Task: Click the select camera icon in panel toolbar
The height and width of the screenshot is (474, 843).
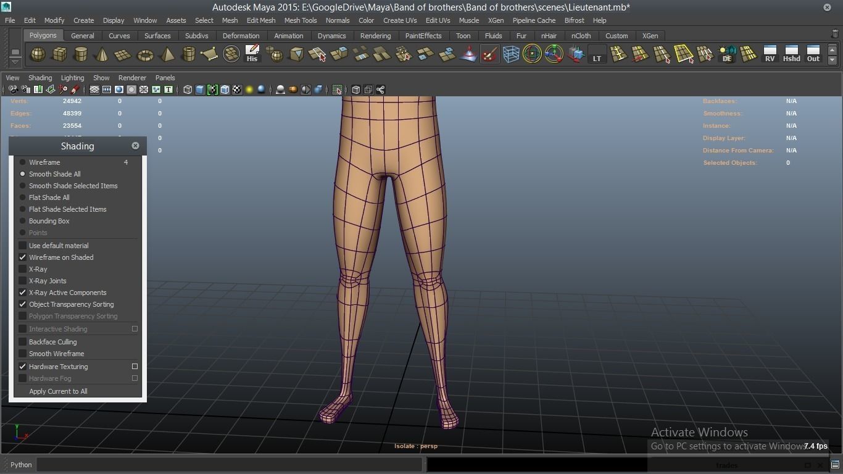Action: click(13, 90)
